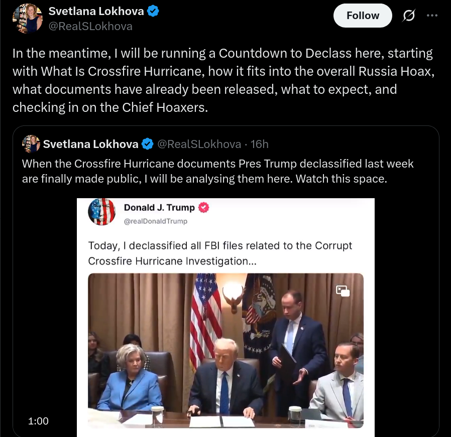
Task: Click the blue verified badge beside Svetlana Lokhova
Action: (x=153, y=11)
